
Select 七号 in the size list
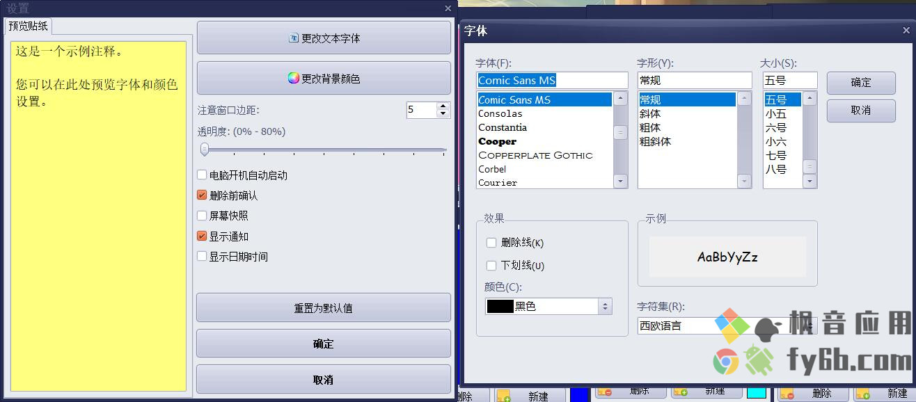[782, 155]
